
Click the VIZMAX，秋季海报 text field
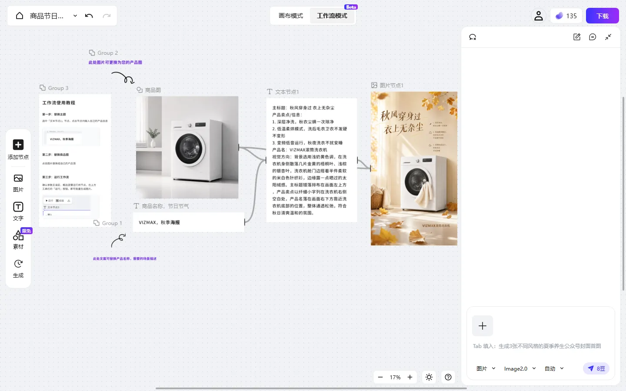click(188, 222)
